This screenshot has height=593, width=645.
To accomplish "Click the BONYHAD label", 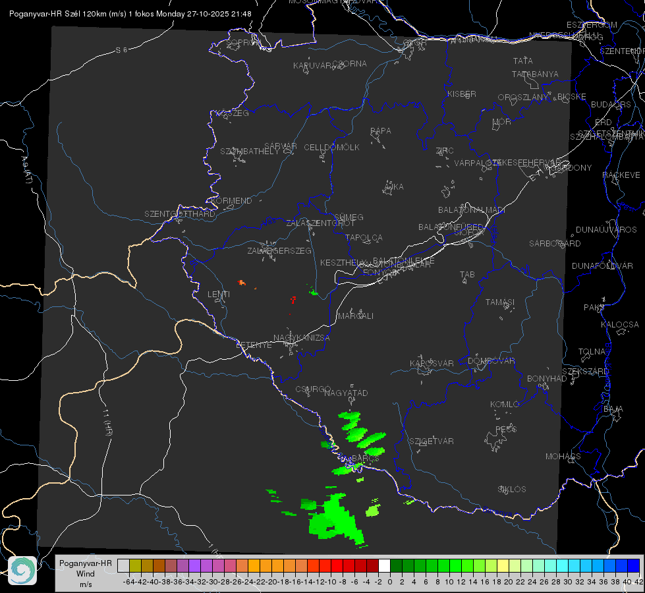I will click(x=547, y=379).
